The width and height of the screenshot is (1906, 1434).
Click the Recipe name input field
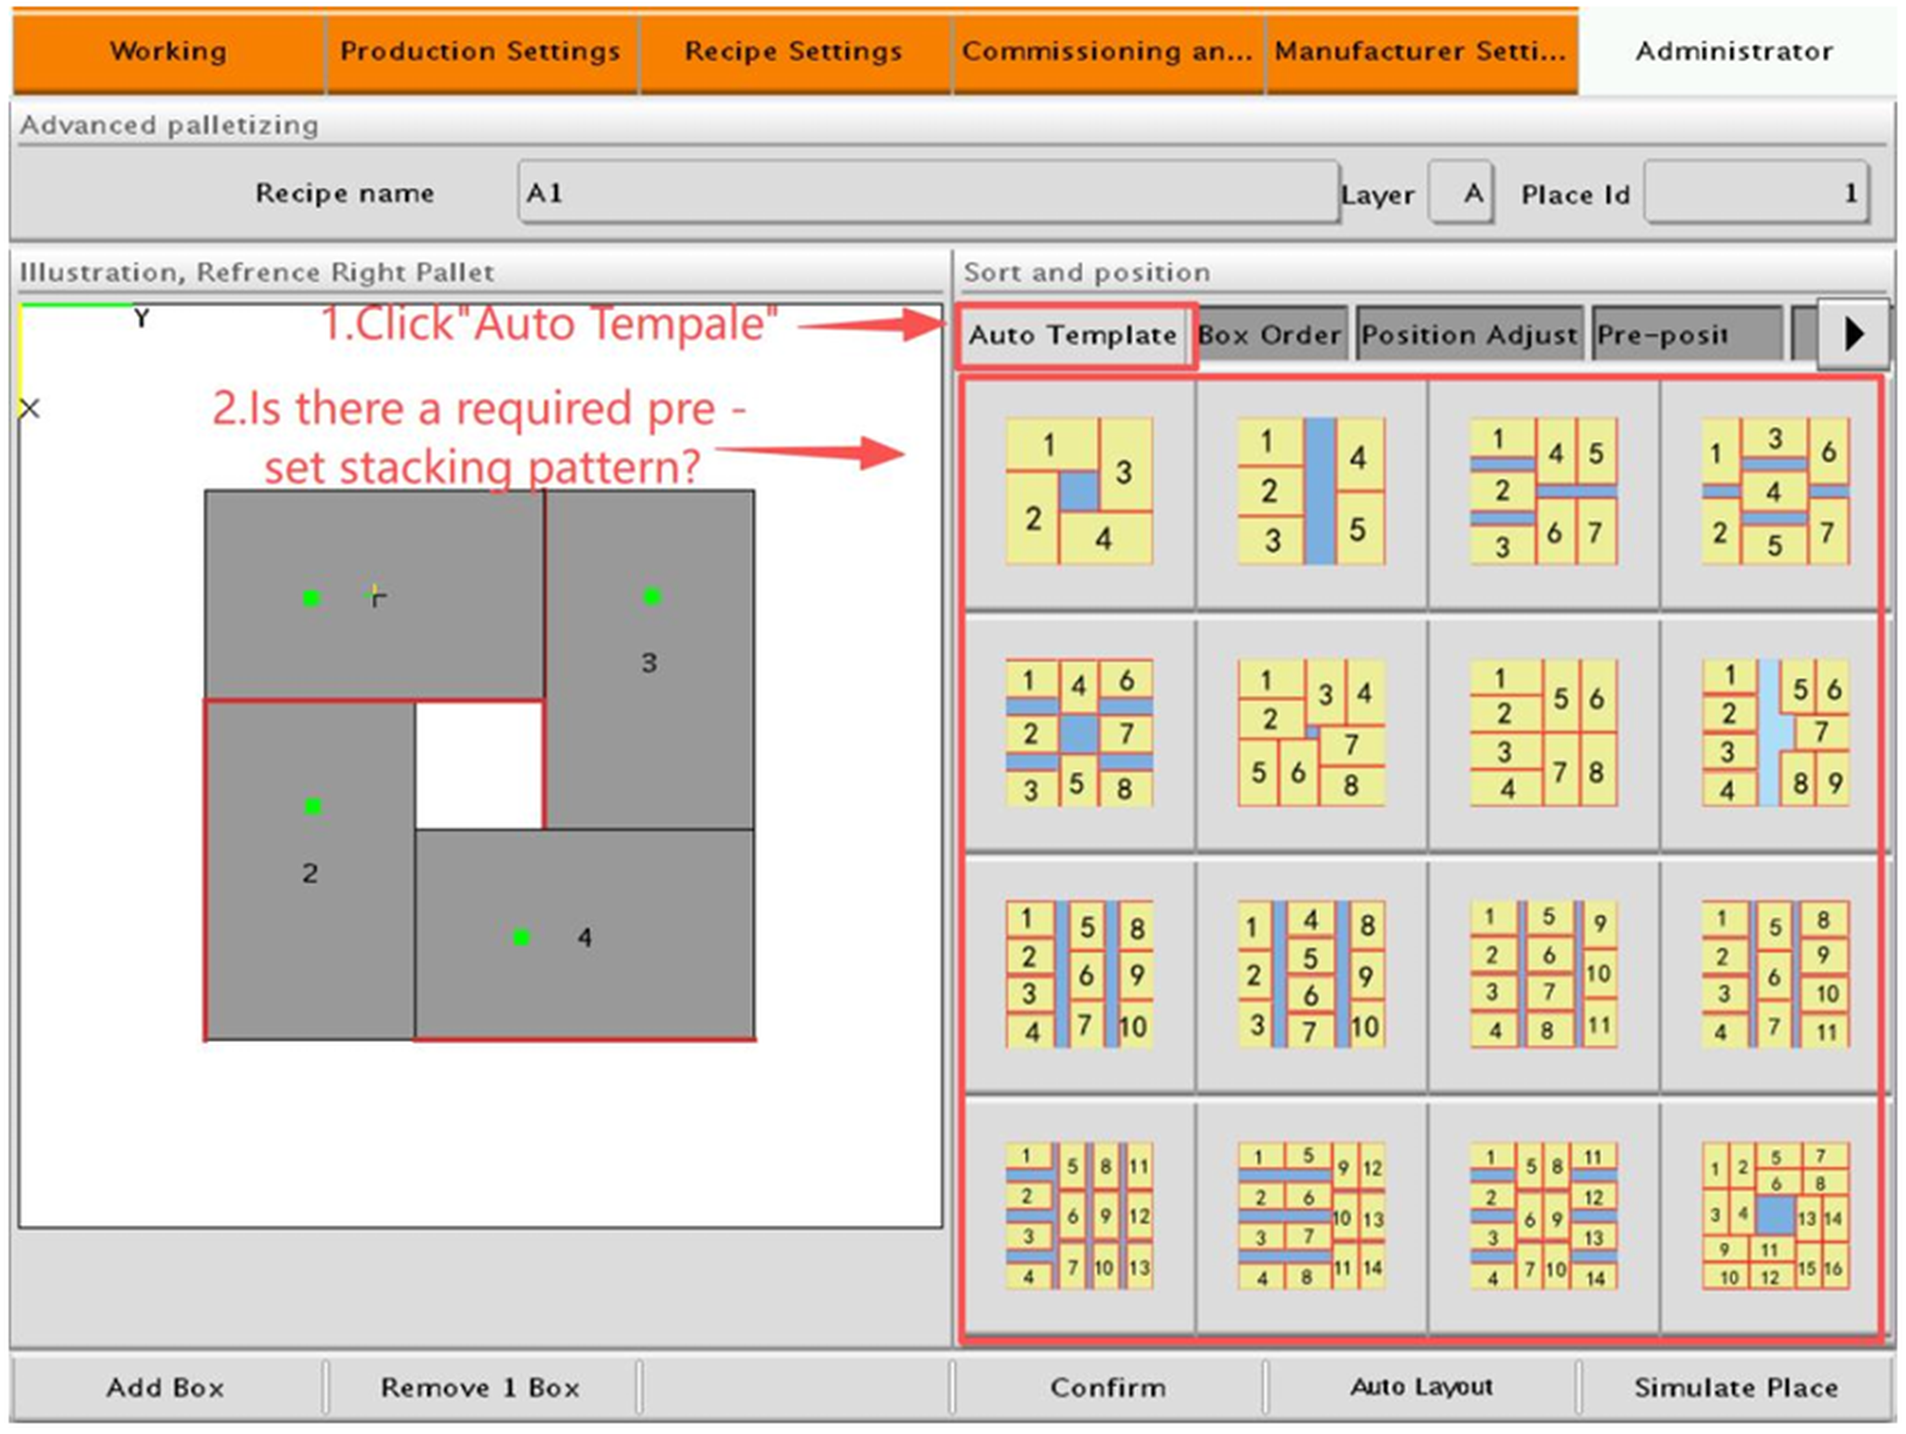pos(929,193)
